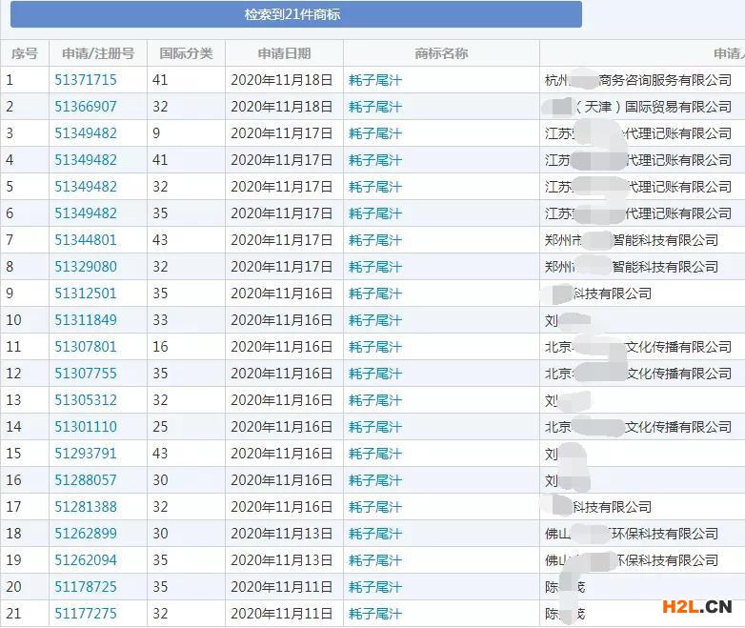This screenshot has width=745, height=628.
Task: Click the 国际分类 column header
Action: (x=186, y=53)
